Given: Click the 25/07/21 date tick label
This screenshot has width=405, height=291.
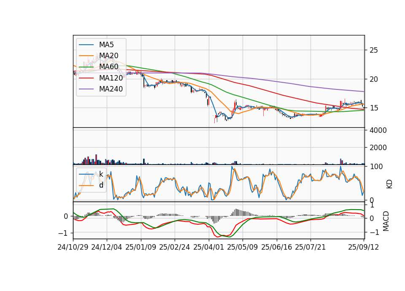Looking at the screenshot, I should (310, 247).
